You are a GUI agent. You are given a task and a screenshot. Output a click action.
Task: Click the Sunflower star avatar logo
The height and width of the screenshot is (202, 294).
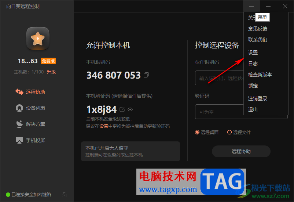point(38,39)
